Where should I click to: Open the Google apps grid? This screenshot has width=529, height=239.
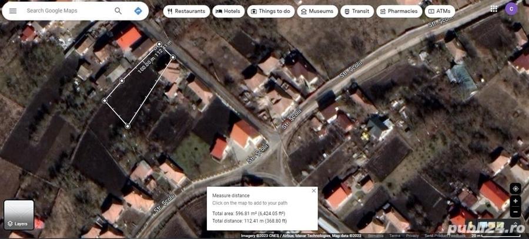pos(494,9)
